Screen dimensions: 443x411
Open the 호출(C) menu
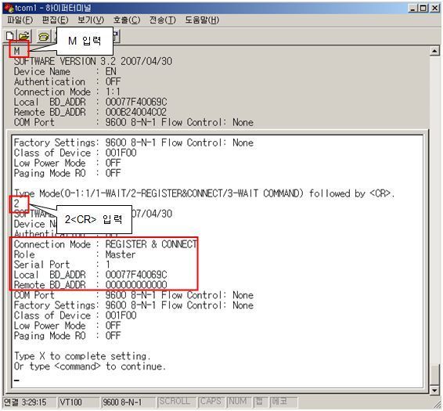coord(127,20)
